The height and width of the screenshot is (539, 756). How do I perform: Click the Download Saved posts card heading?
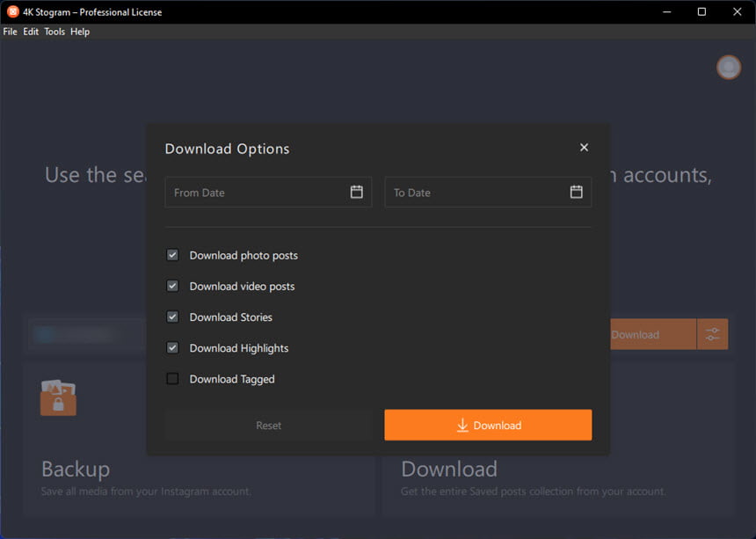point(449,469)
